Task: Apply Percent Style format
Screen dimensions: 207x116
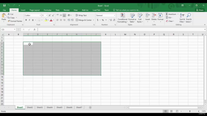Action: [x=103, y=20]
